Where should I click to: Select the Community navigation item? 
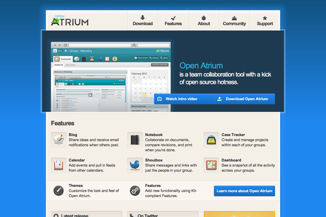pos(235,20)
